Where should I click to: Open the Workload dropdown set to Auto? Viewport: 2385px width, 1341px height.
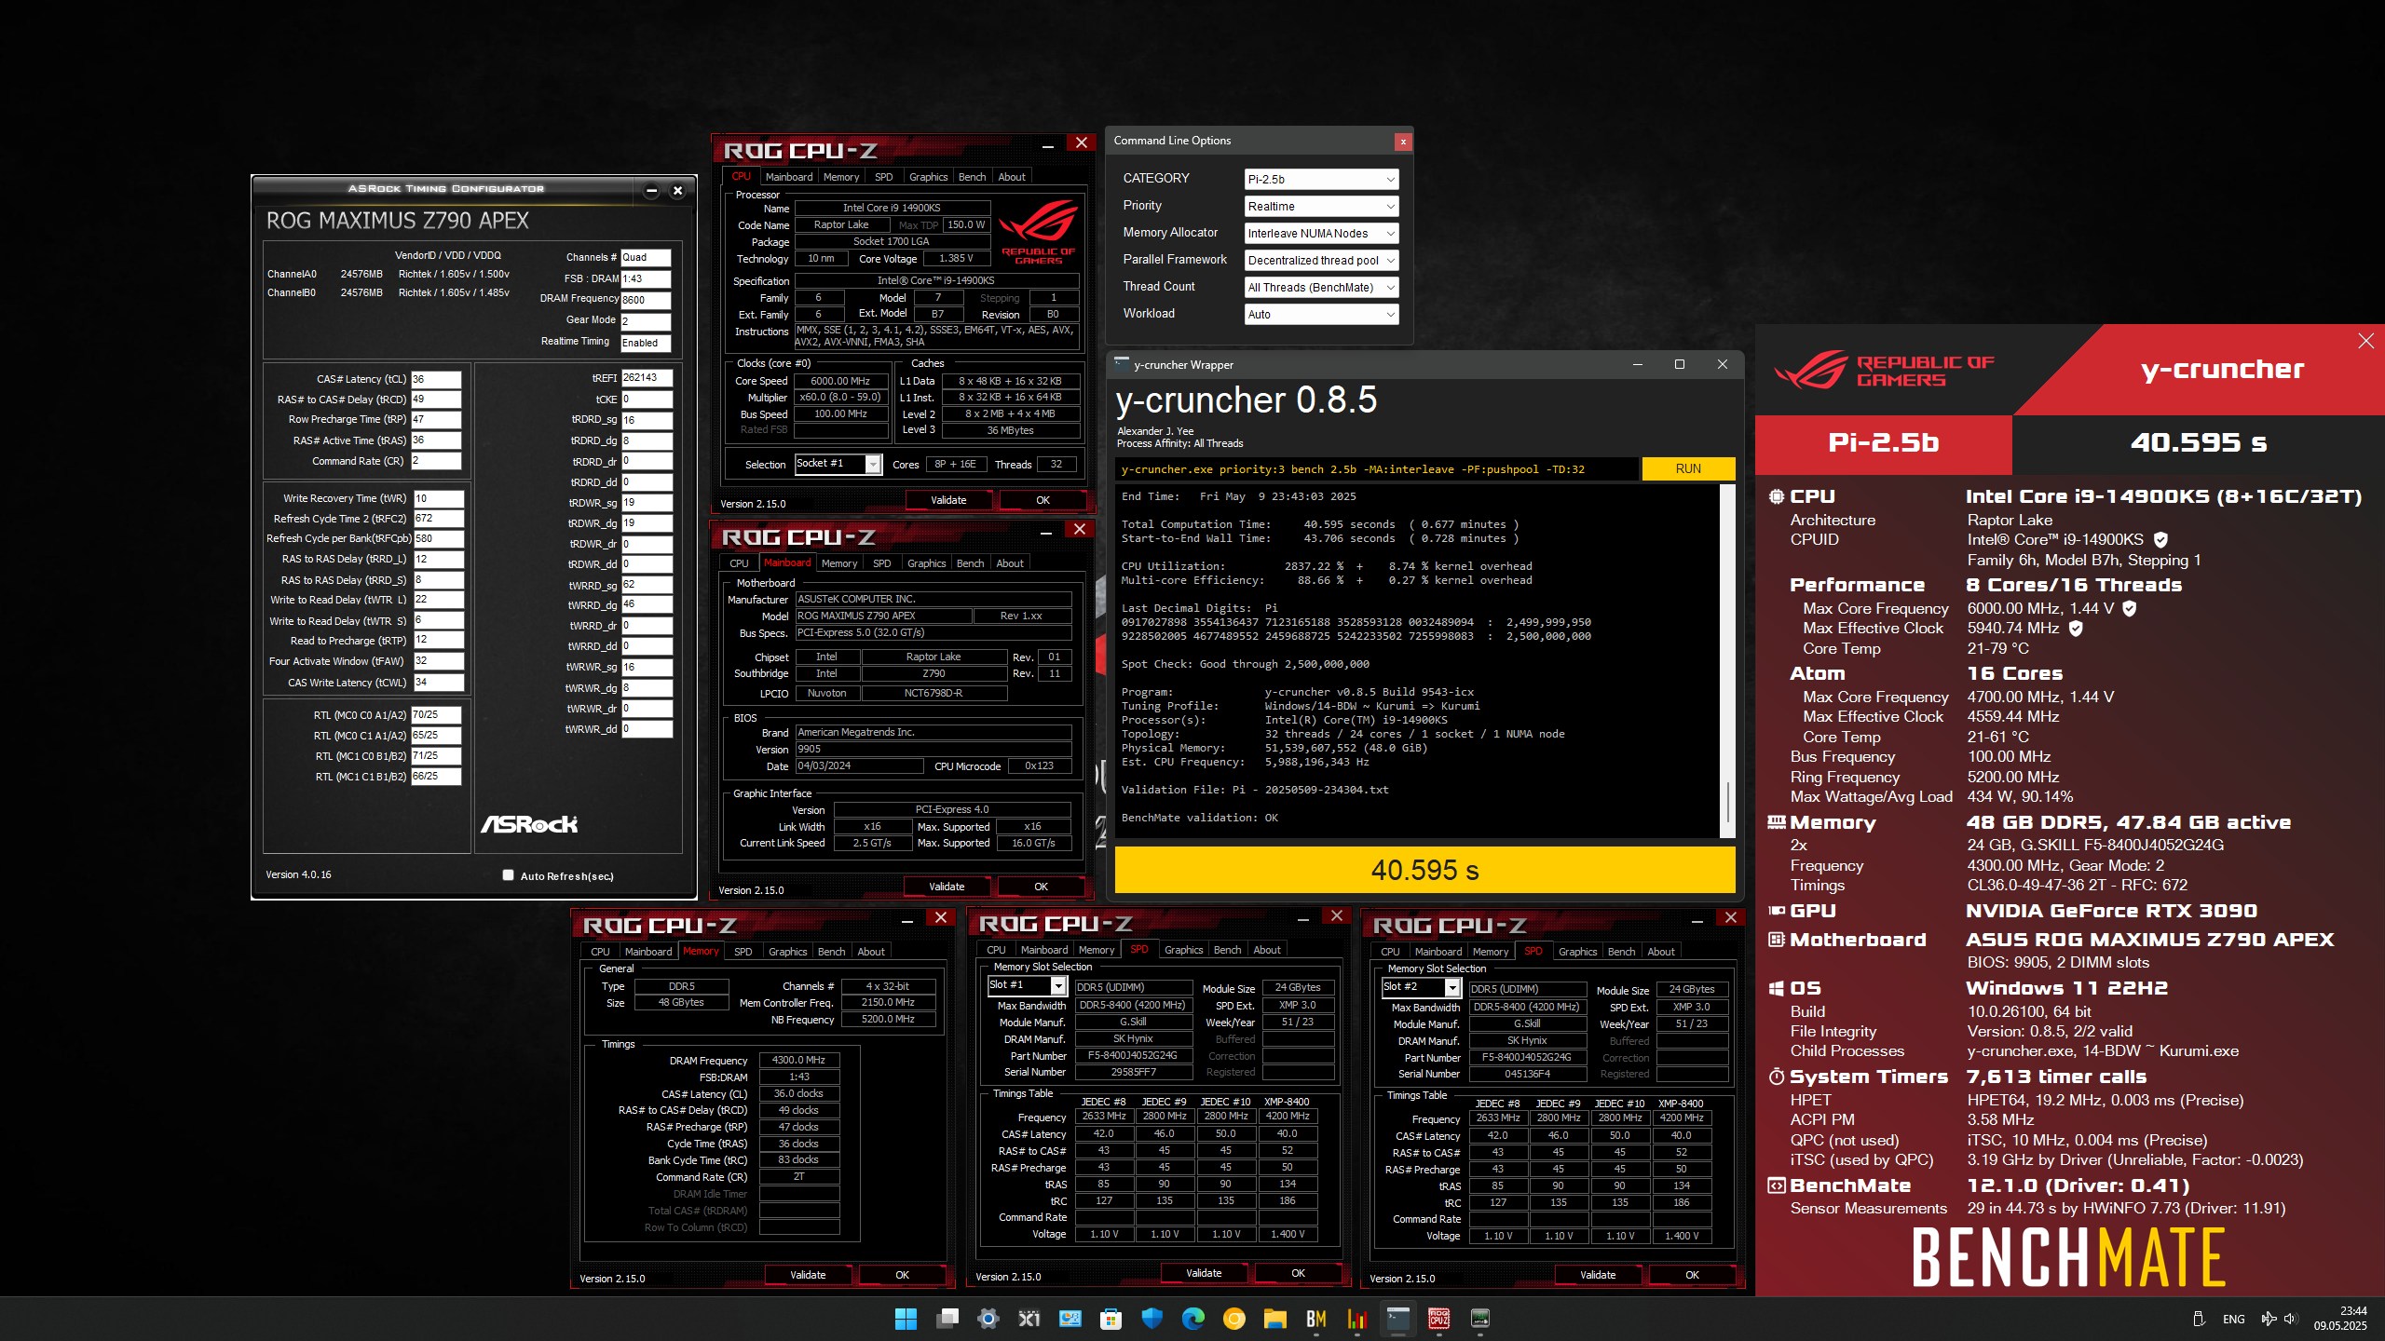click(x=1321, y=314)
